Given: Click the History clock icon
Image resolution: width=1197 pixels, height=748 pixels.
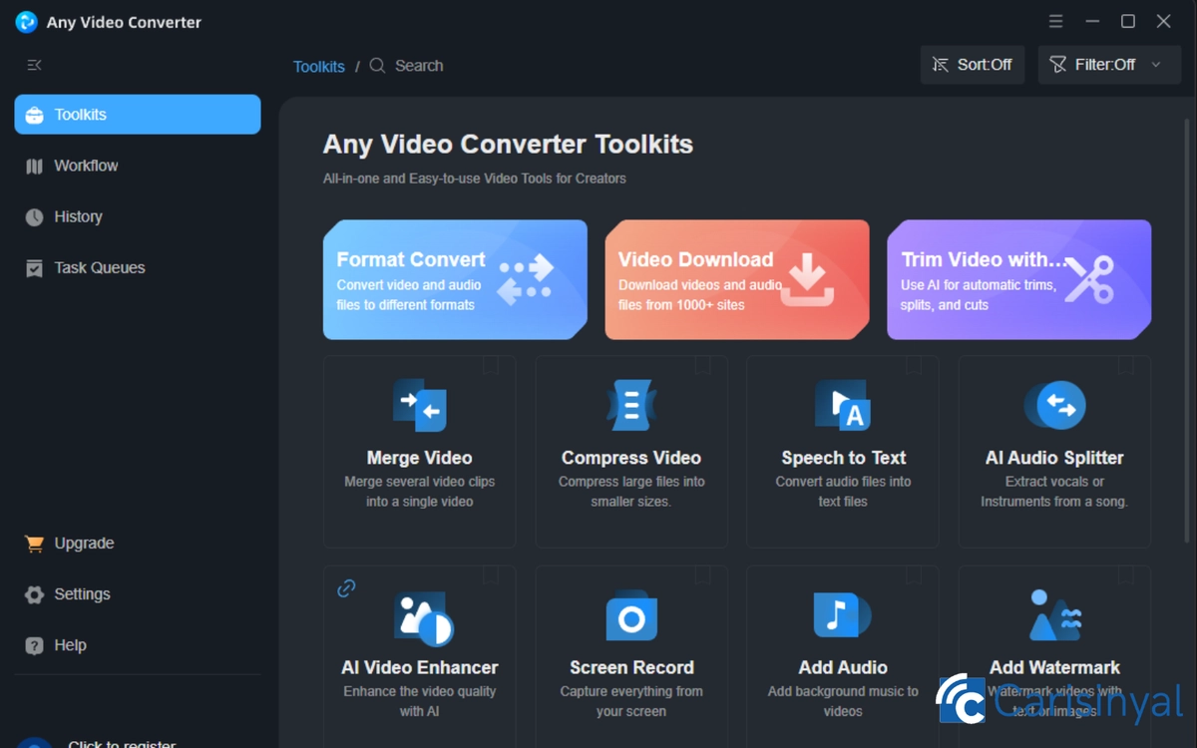Looking at the screenshot, I should click(x=35, y=217).
